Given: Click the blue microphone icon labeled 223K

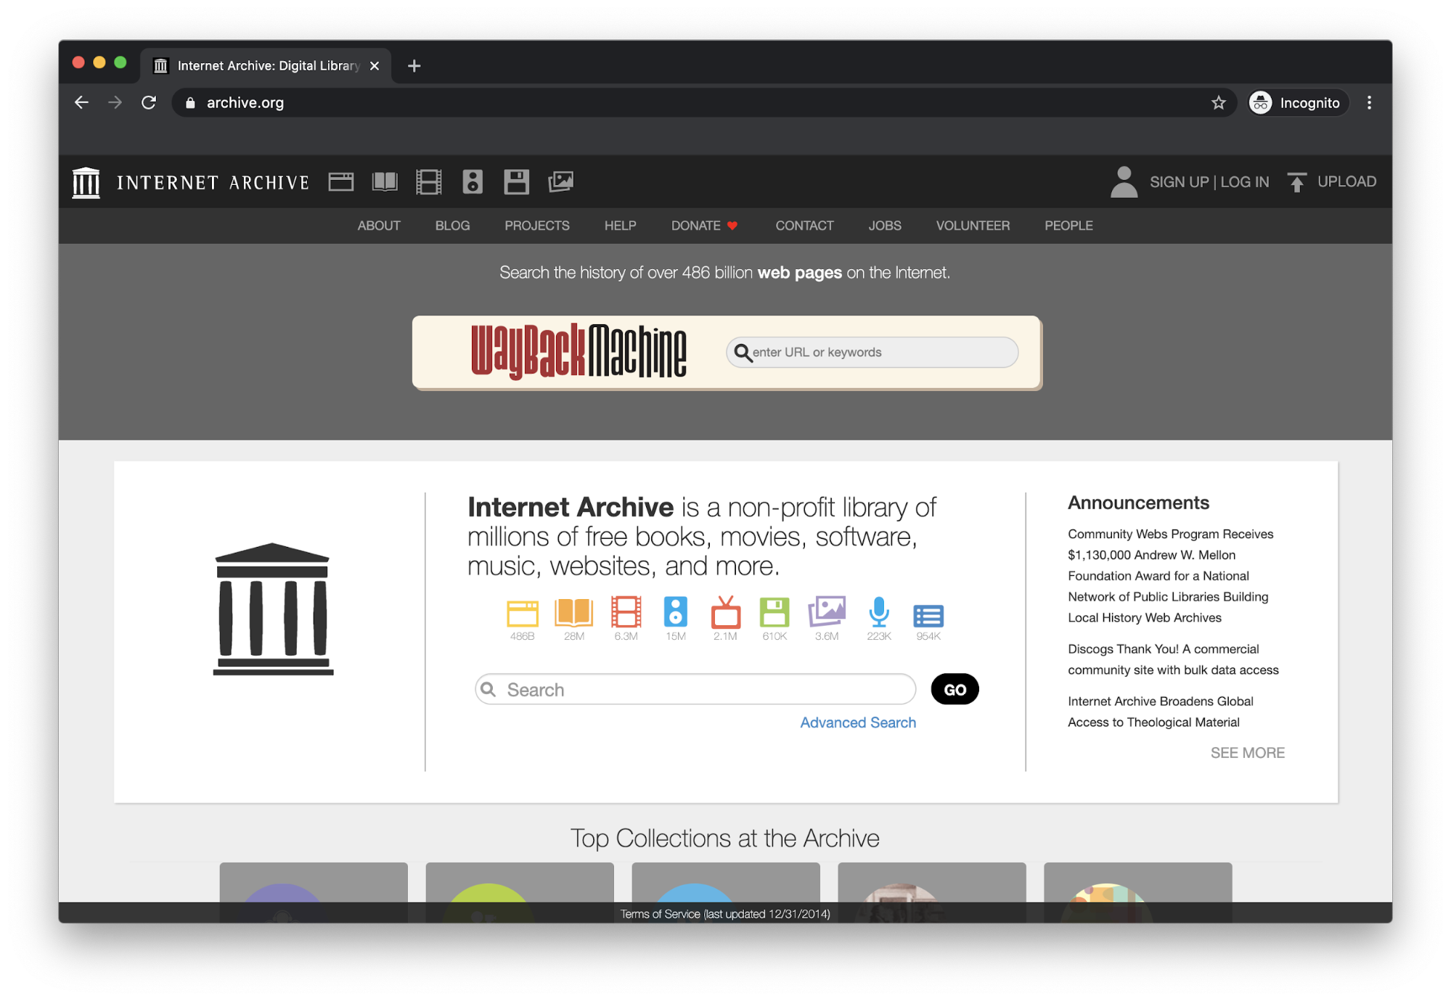Looking at the screenshot, I should pyautogui.click(x=878, y=613).
